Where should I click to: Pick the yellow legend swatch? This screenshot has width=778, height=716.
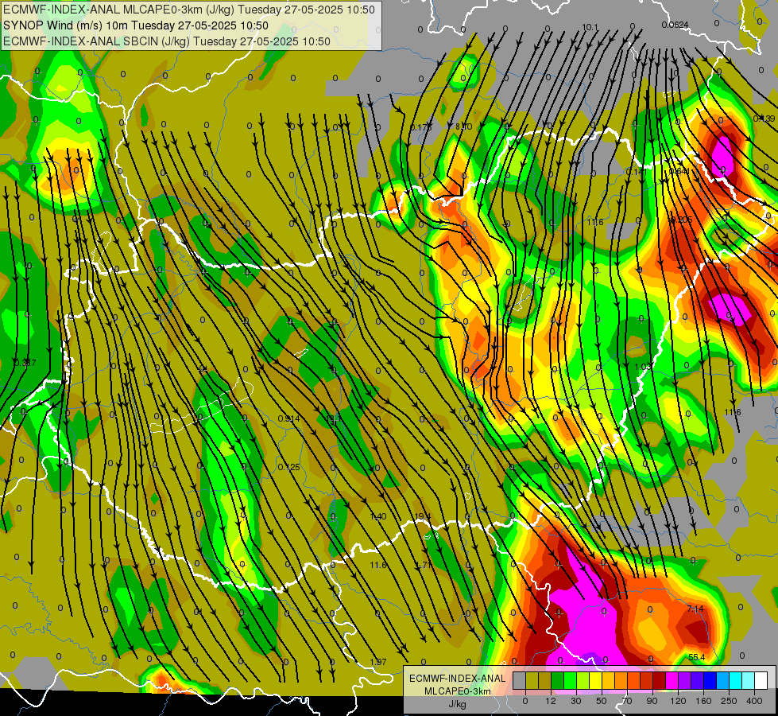point(596,680)
